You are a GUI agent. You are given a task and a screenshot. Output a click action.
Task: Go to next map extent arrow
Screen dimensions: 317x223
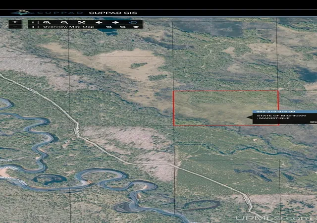point(115,22)
